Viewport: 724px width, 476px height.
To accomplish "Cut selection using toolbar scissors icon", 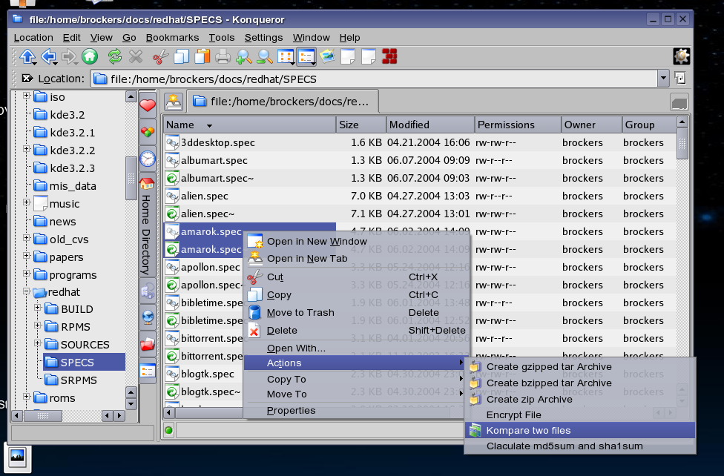I will pos(161,57).
